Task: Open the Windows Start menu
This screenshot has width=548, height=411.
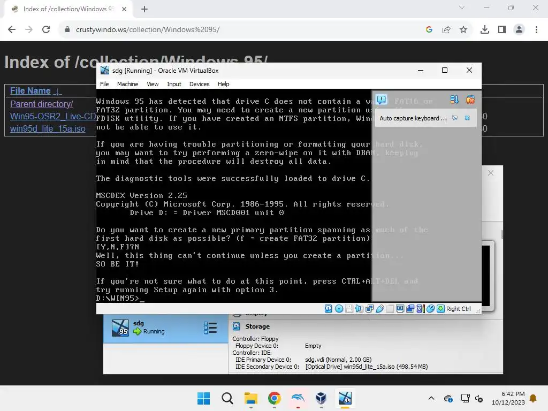Action: tap(203, 398)
